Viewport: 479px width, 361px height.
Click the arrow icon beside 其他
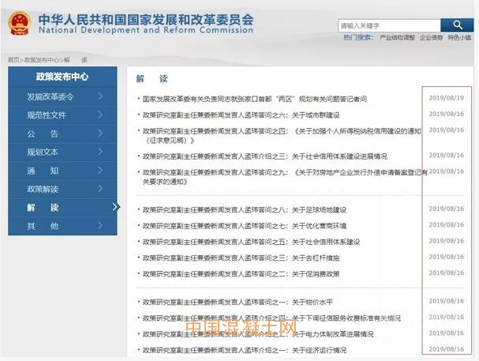(x=101, y=226)
